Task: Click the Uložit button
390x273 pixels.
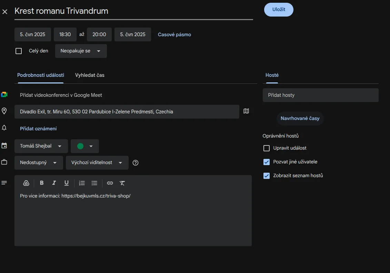Action: (x=279, y=10)
